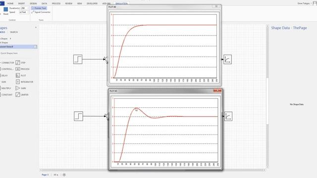Screen dimensions: 317x178
Task: Add a new page with plus button
Action: [64, 175]
